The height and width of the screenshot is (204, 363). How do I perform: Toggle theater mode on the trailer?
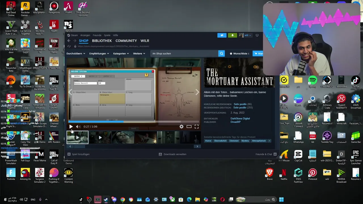(x=189, y=127)
